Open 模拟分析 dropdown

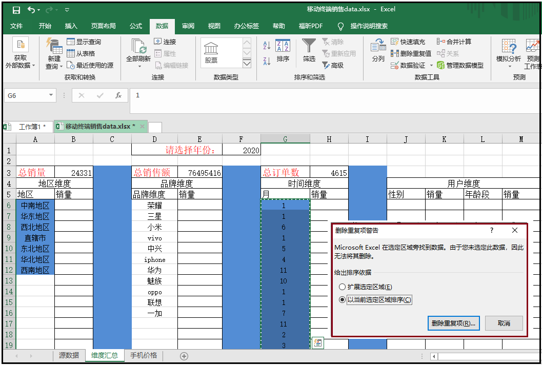point(509,52)
